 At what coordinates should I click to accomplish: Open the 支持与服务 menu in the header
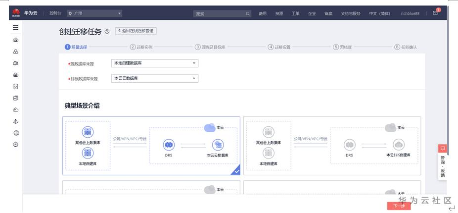[x=351, y=13]
